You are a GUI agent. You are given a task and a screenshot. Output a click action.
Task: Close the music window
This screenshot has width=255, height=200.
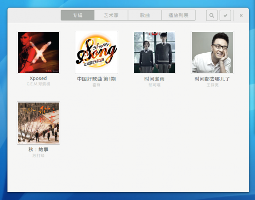tap(241, 16)
